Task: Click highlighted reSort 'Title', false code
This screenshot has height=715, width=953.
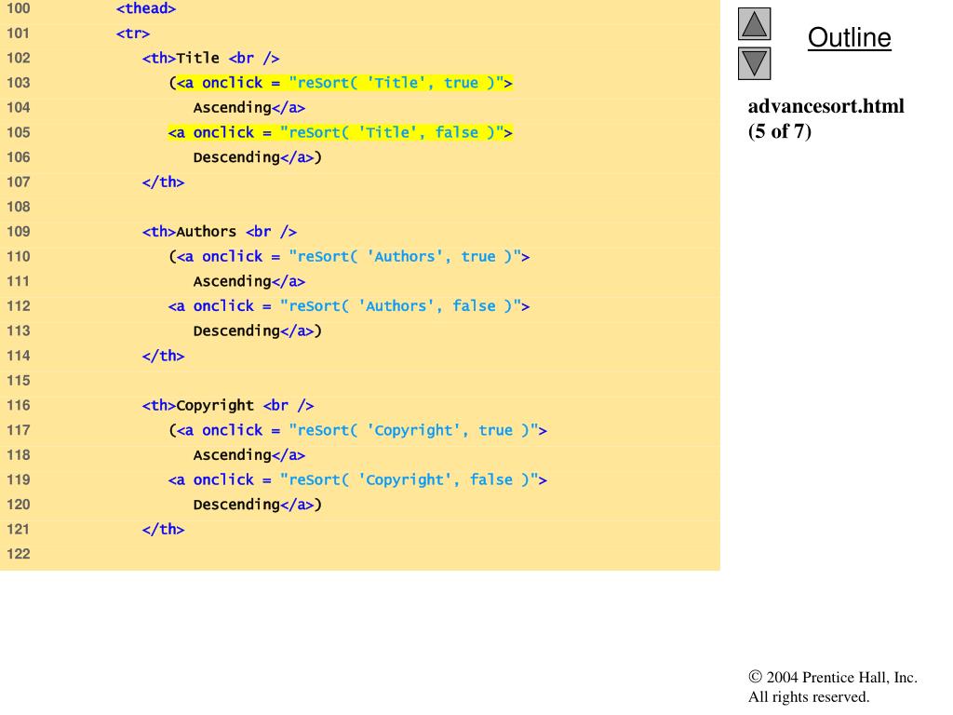Action: pos(341,132)
